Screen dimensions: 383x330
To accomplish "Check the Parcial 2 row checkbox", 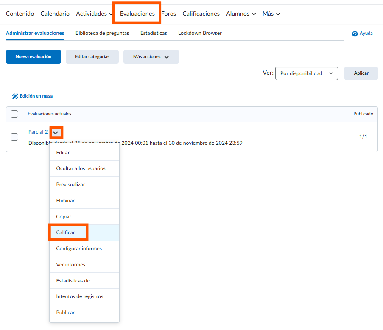I will [14, 137].
